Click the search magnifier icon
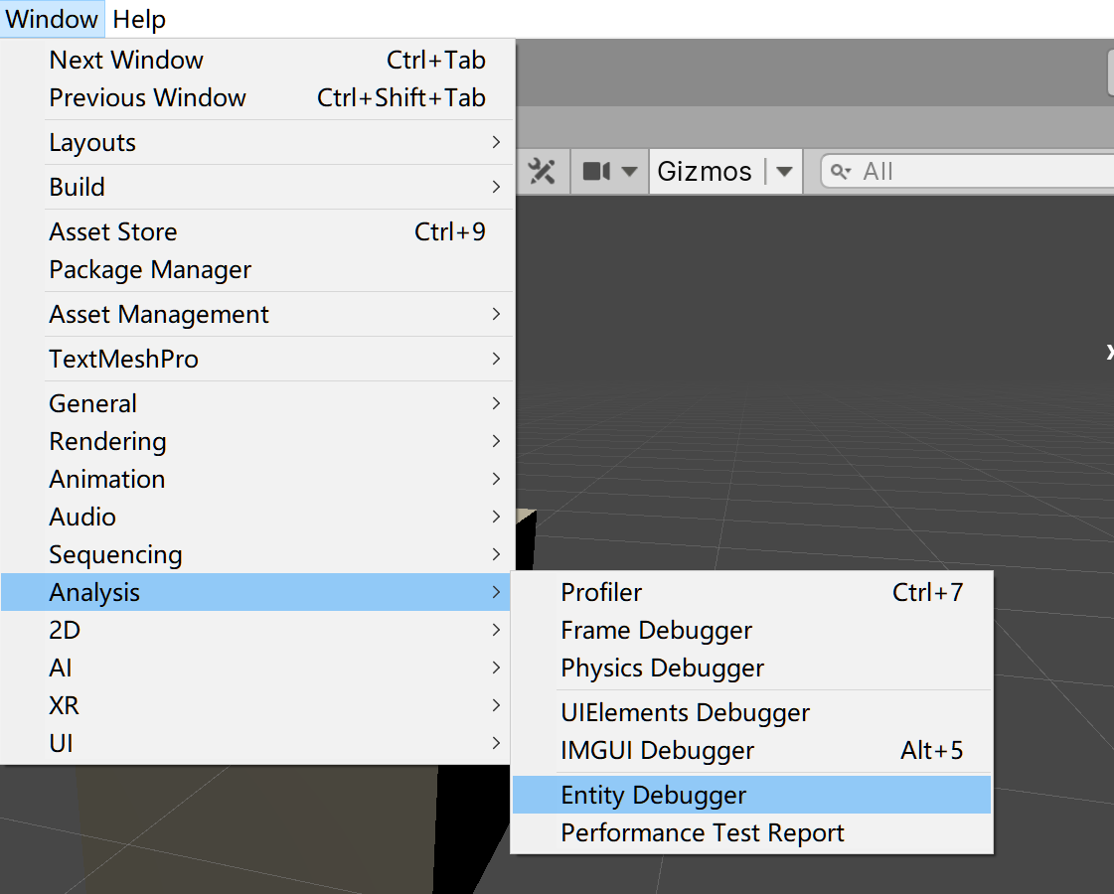Viewport: 1114px width, 894px height. (841, 171)
